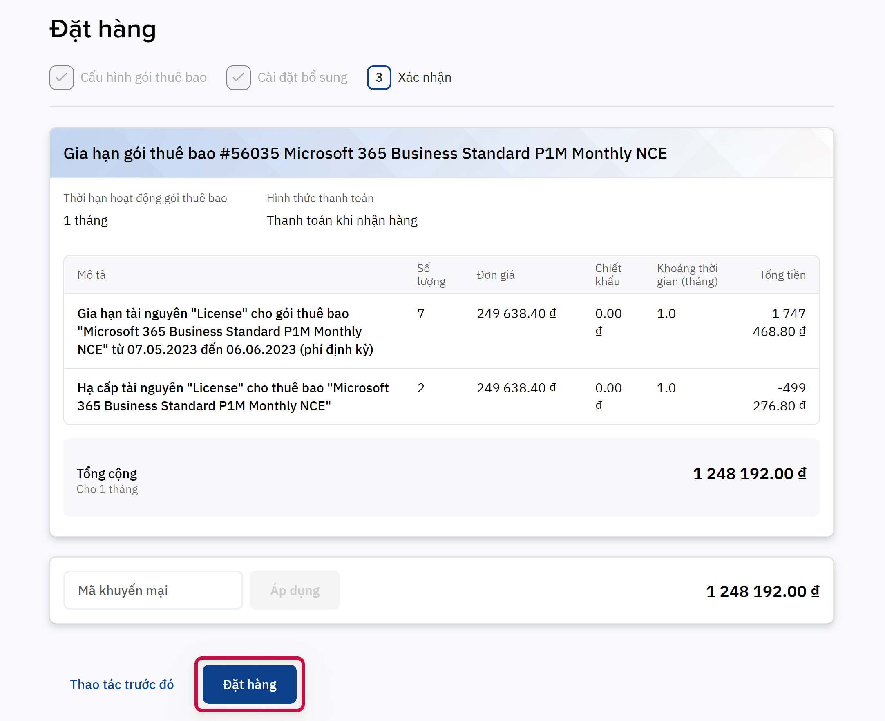The width and height of the screenshot is (885, 721).
Task: Focus the Mã khuyến mại input field
Action: pos(153,590)
